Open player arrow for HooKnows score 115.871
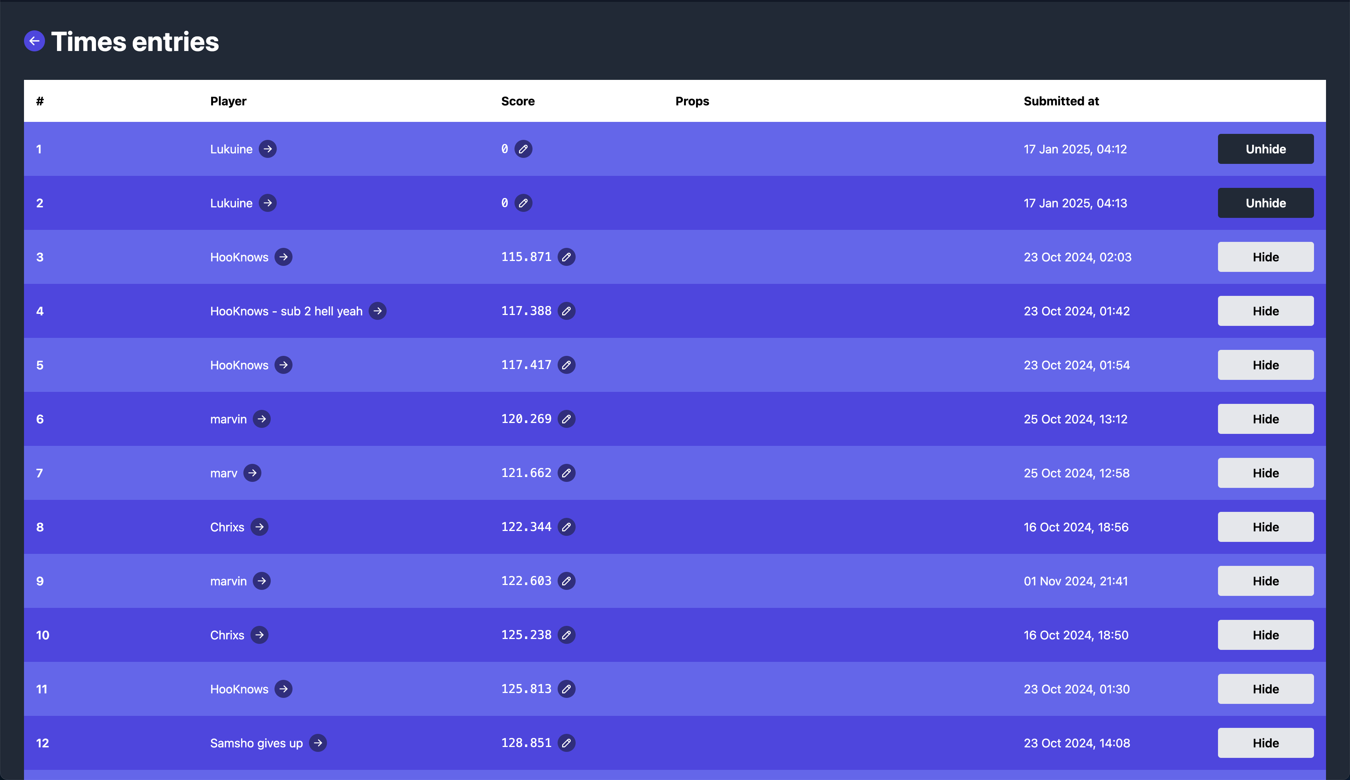Screen dimensions: 1350x780 (283, 257)
